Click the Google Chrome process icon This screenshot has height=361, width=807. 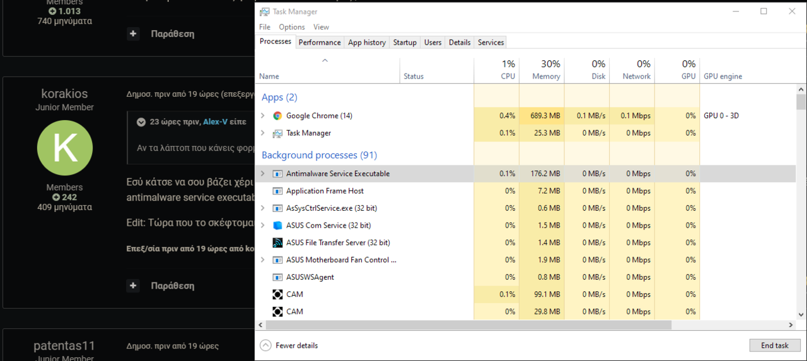[277, 116]
